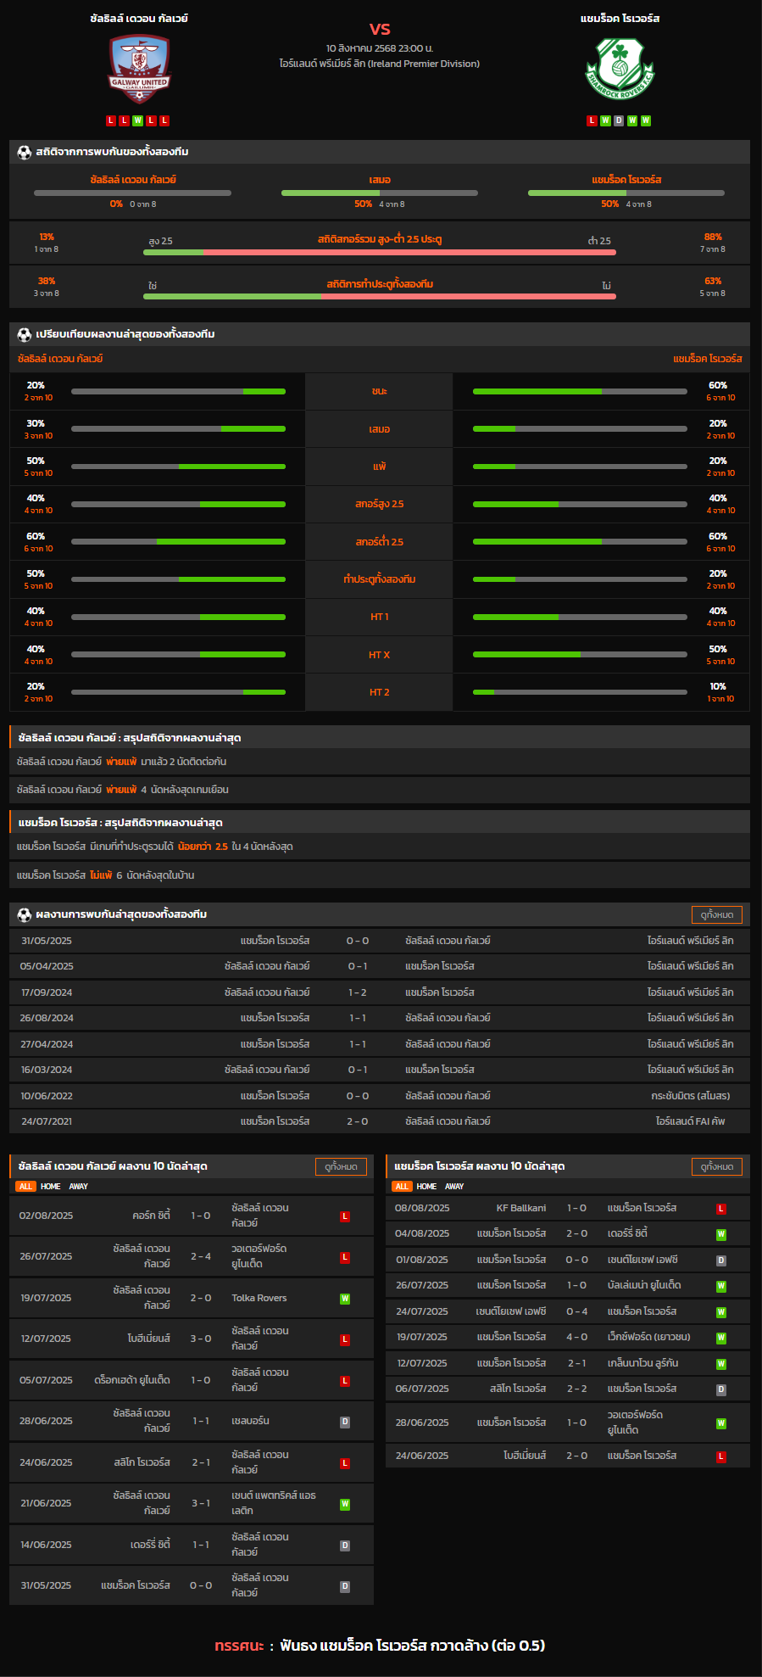The width and height of the screenshot is (762, 1677).
Task: Click W badge for Galway 21/06/2025 match
Action: [x=345, y=1504]
